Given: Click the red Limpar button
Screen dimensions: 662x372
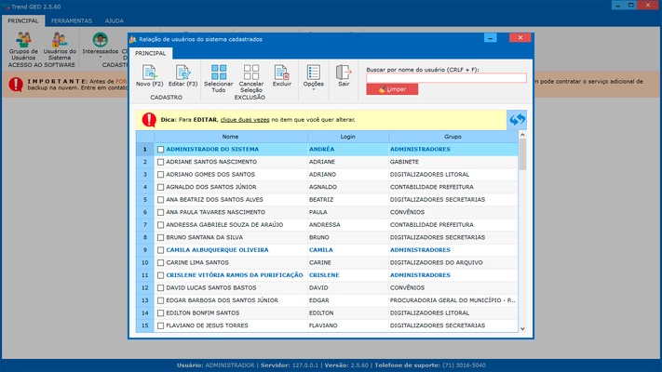Looking at the screenshot, I should point(392,89).
